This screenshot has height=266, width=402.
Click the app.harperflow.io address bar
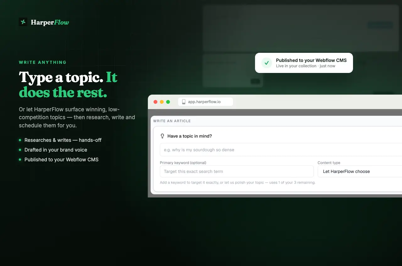click(x=206, y=102)
